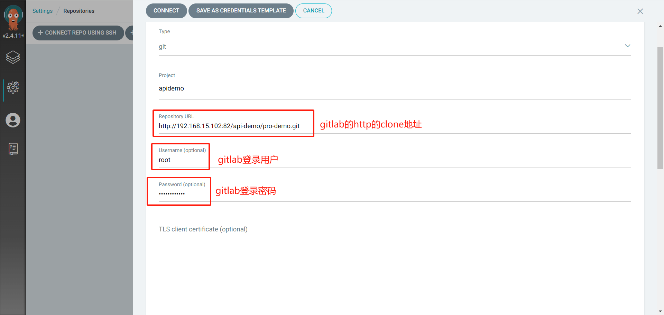The height and width of the screenshot is (315, 664).
Task: Select the Settings gear icon in sidebar
Action: (x=13, y=87)
